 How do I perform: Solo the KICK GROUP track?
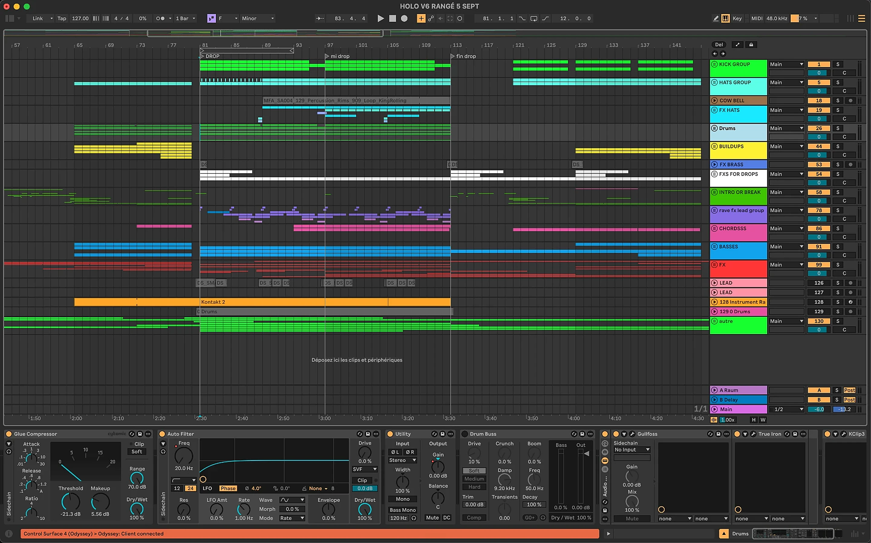[838, 64]
